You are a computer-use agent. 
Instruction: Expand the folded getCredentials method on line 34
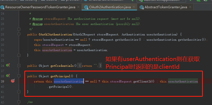[x=19, y=66]
